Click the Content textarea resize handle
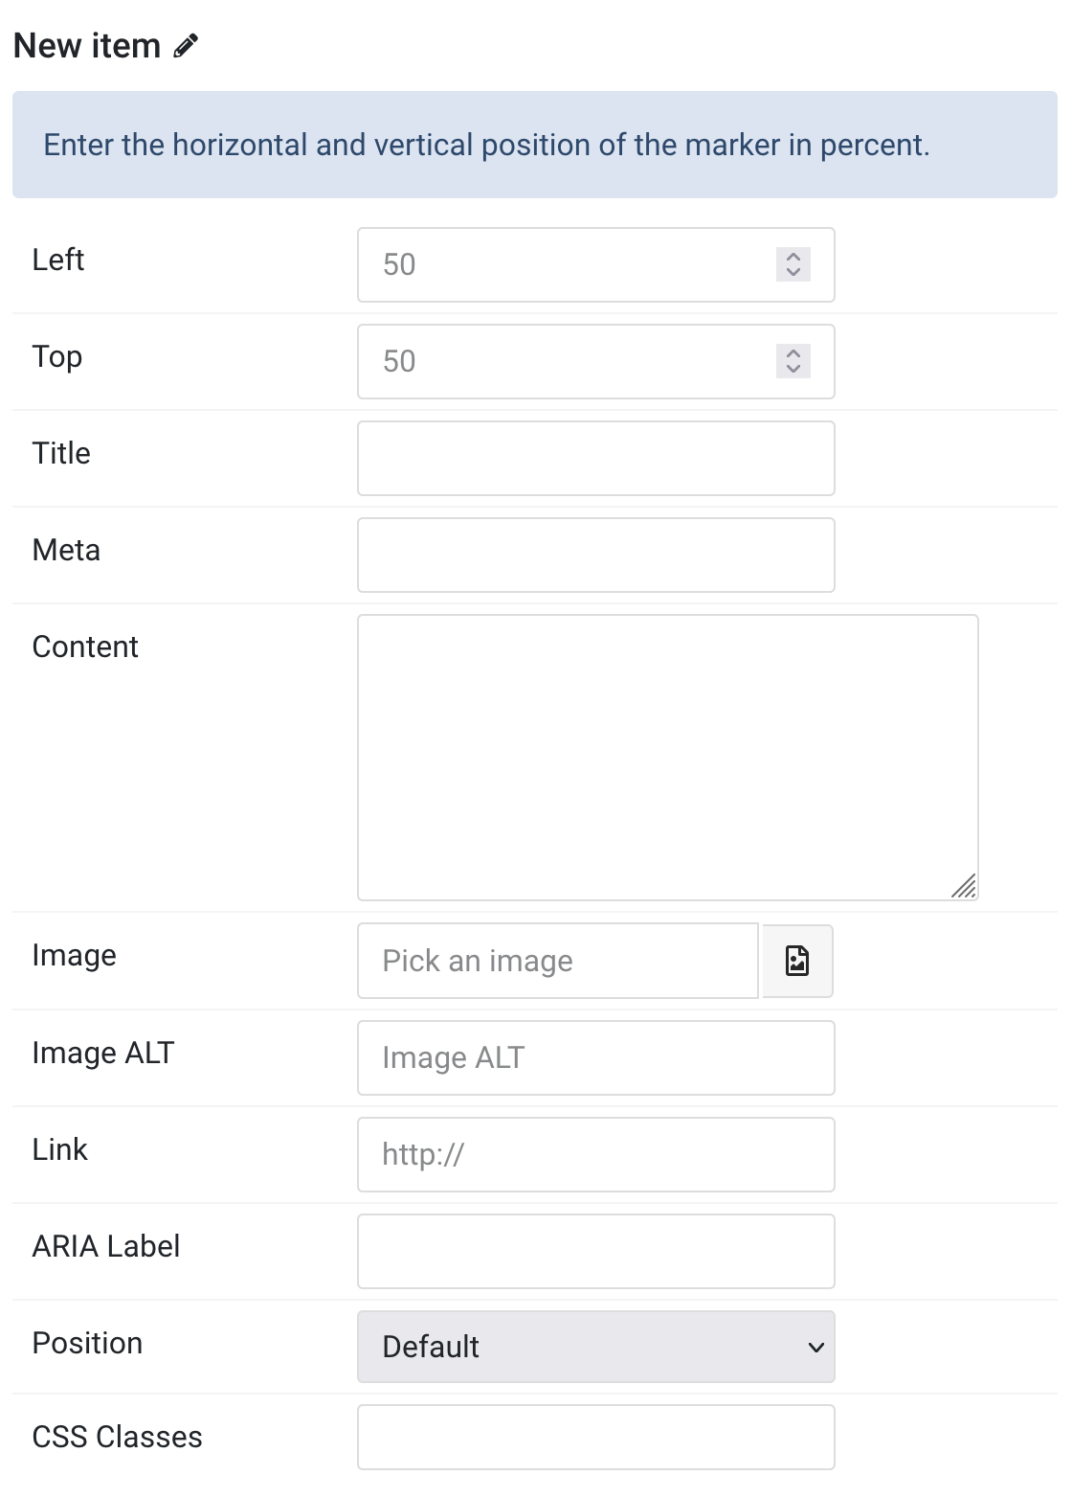The image size is (1072, 1498). coord(964,886)
